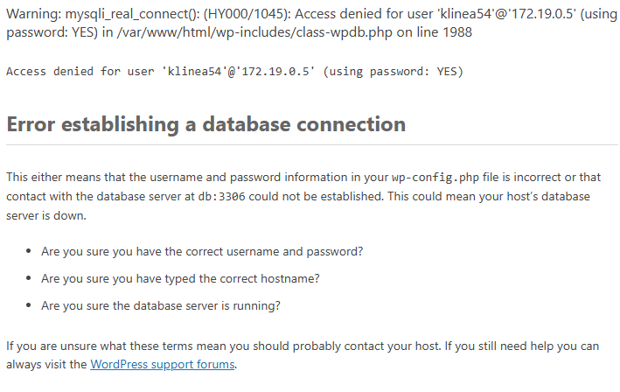The image size is (620, 392).
Task: Click the 'always visit the' text before the link
Action: point(46,364)
